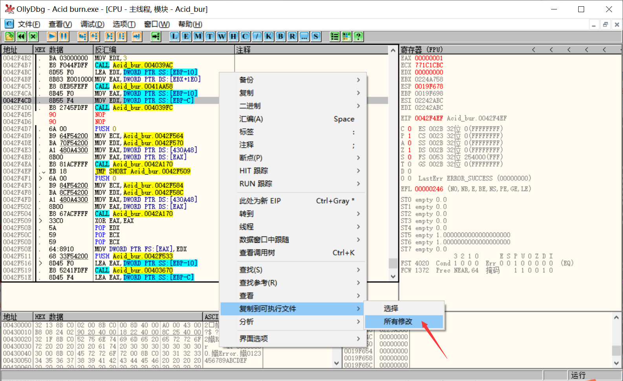
Task: Click the Execute till return icon
Action: pos(137,37)
